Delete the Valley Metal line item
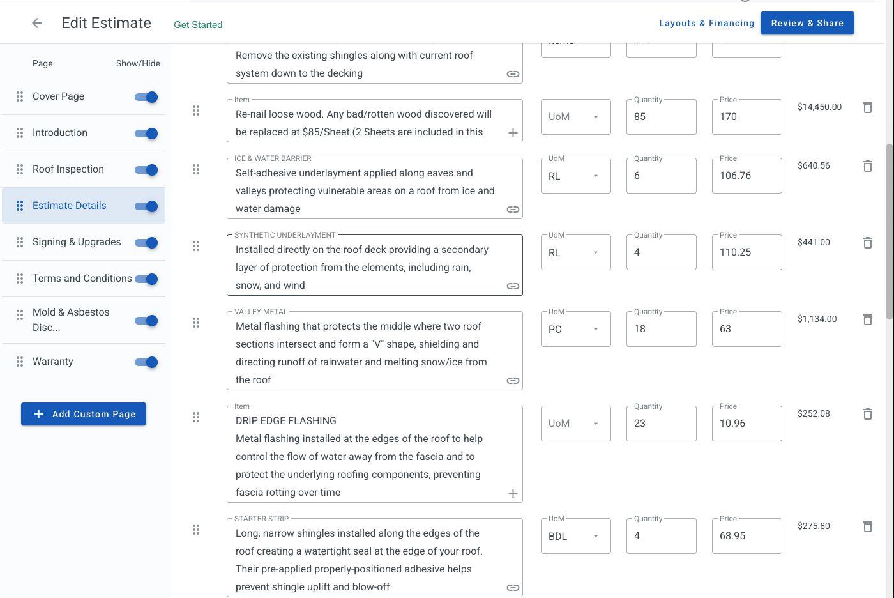The height and width of the screenshot is (598, 894). point(867,319)
